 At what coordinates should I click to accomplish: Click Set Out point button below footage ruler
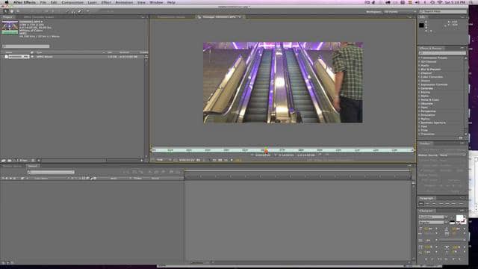click(276, 155)
